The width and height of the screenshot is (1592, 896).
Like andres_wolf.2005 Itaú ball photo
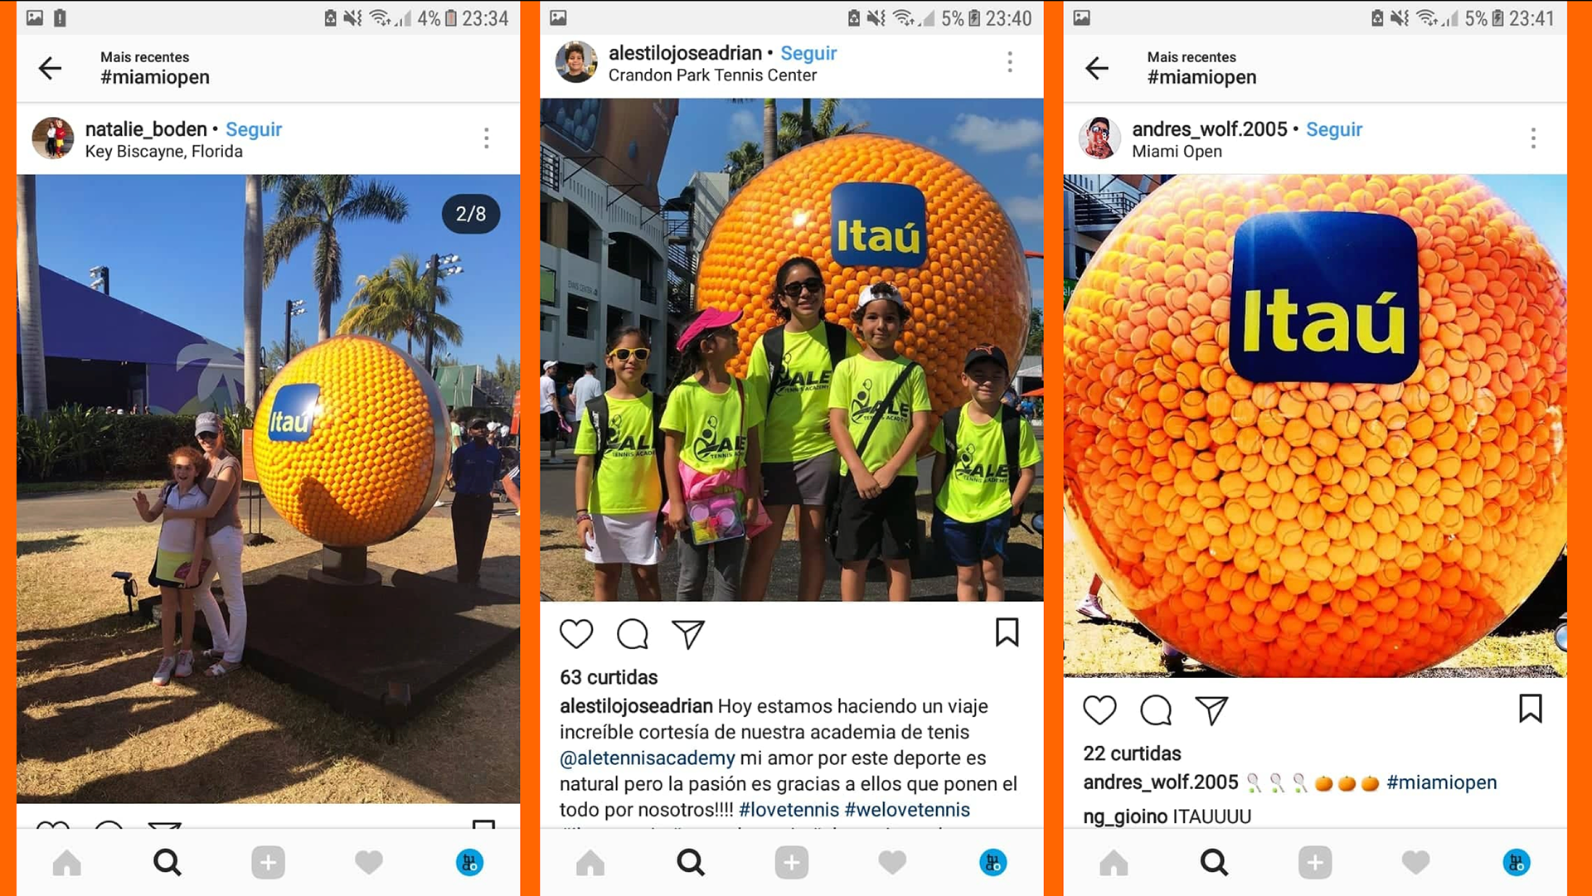1099,710
